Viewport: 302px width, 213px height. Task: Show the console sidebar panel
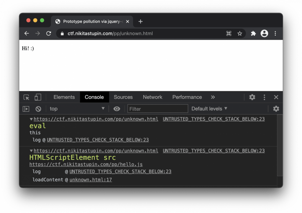[26, 109]
